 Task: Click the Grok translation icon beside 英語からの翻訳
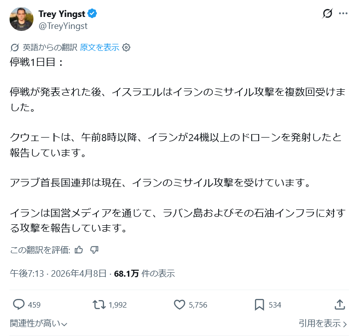[x=14, y=47]
